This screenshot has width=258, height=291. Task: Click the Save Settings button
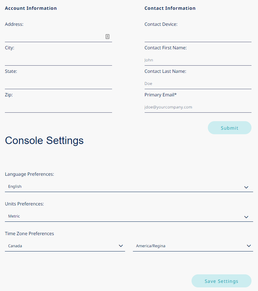(x=221, y=281)
